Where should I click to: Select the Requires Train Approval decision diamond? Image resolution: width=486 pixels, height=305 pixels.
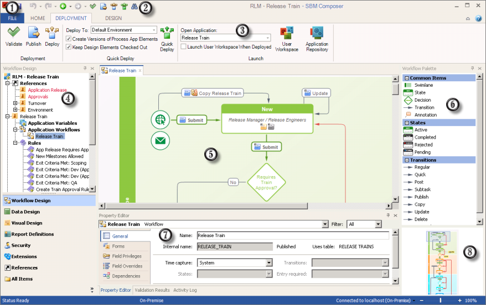[x=266, y=182]
